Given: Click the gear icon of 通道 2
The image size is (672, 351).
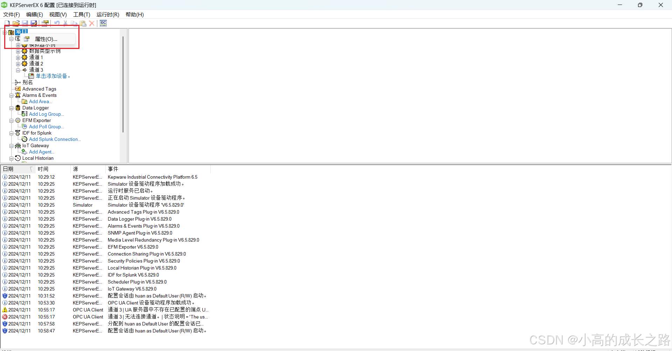Looking at the screenshot, I should tap(24, 64).
